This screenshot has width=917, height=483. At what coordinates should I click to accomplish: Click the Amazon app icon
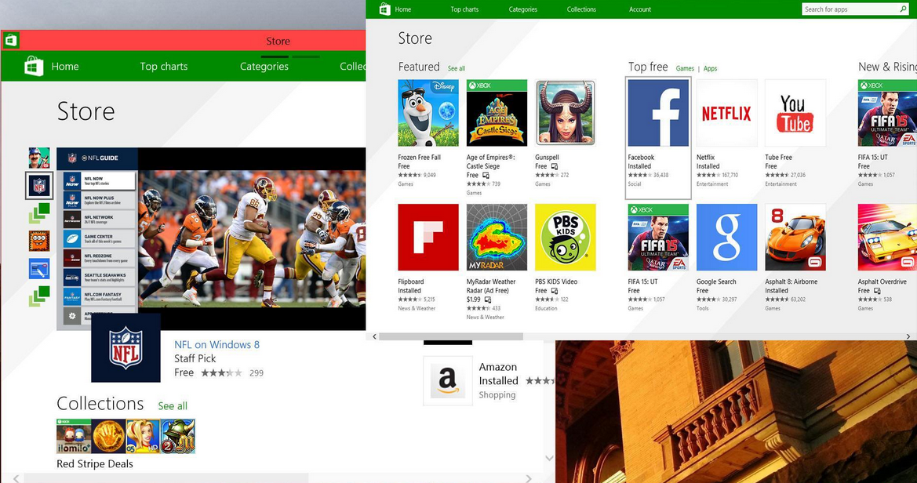click(x=447, y=380)
